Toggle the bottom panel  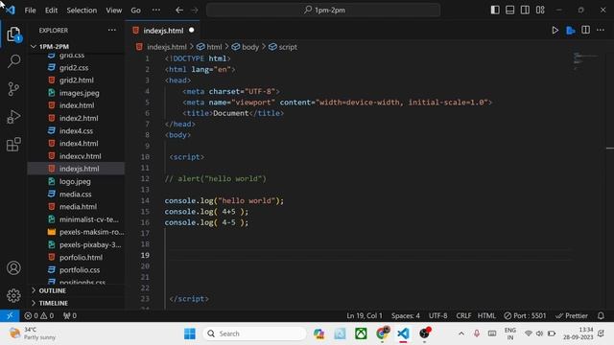coord(509,10)
